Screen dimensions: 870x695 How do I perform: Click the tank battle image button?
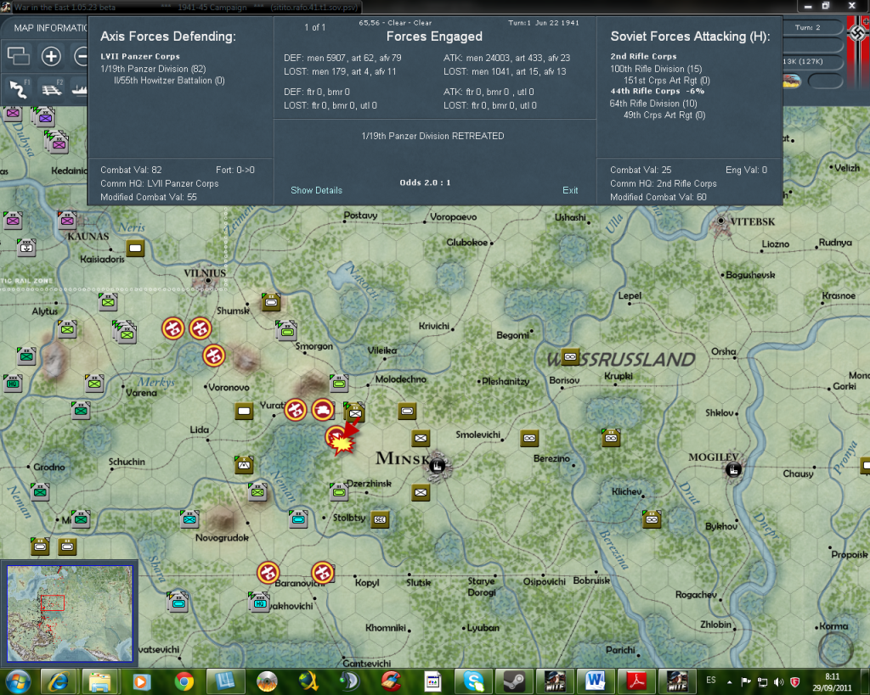792,81
